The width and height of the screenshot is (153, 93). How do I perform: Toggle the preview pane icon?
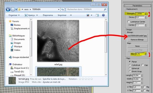point(97,15)
